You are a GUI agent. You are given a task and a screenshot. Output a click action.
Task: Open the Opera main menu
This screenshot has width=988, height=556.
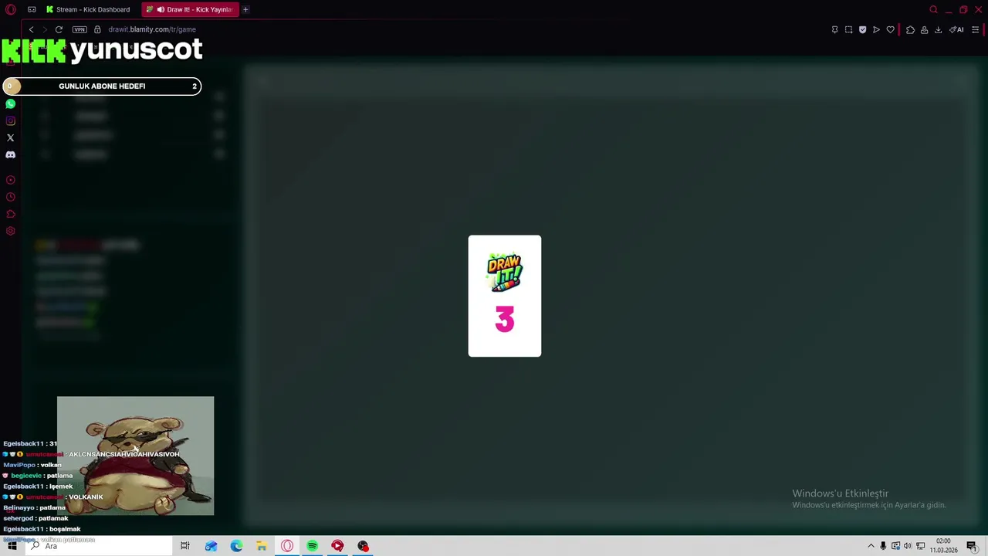11,9
